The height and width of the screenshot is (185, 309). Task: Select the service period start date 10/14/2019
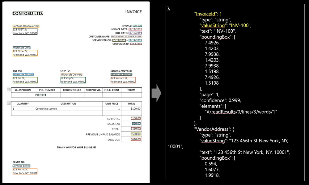pos(119,40)
